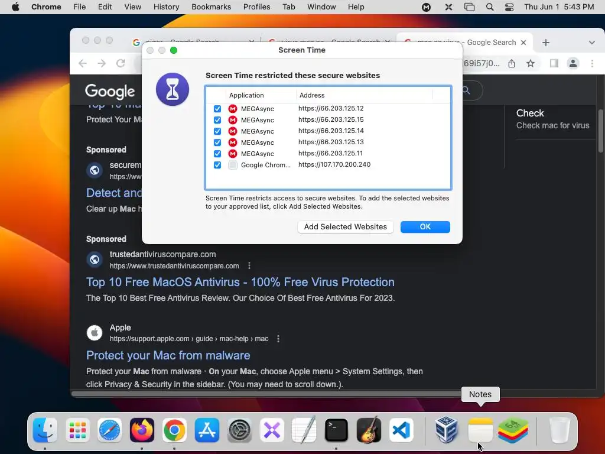Open the Edit menu
This screenshot has height=454, width=605.
(105, 7)
